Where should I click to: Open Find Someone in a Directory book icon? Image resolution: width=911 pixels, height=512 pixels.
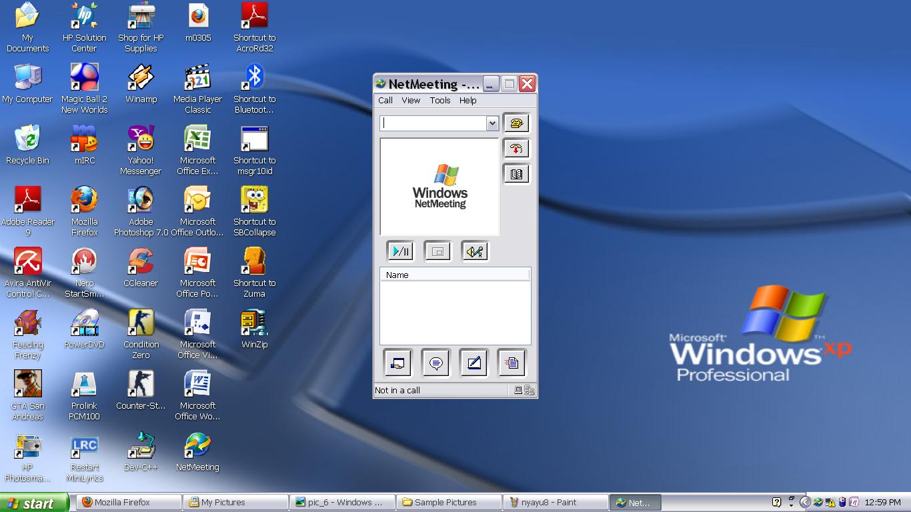coord(516,174)
